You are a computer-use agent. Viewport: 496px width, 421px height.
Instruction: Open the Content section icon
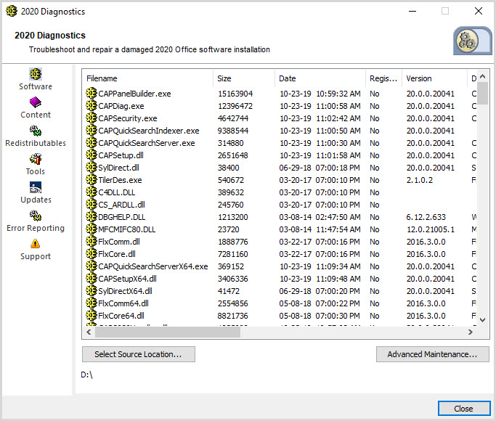point(36,102)
